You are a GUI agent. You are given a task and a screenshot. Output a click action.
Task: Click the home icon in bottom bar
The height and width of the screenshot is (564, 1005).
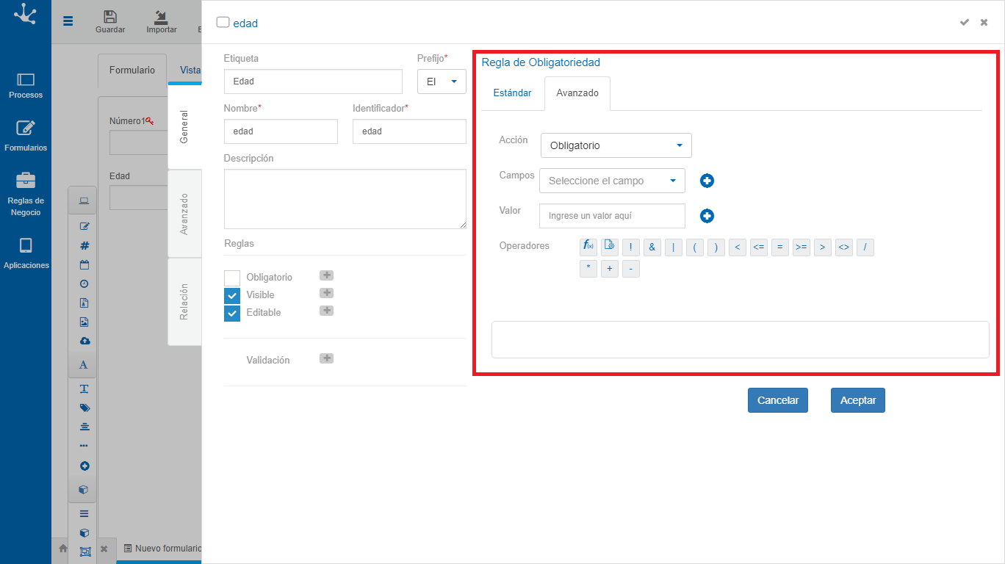point(63,549)
